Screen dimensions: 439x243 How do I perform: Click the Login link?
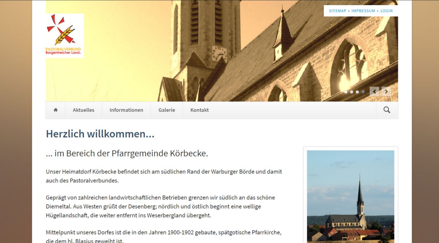click(x=387, y=11)
